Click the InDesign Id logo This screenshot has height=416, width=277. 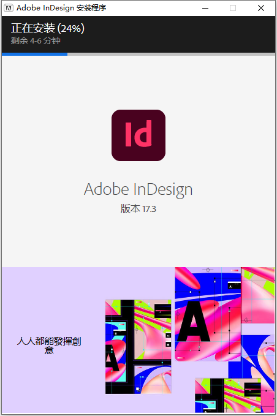pos(138,135)
